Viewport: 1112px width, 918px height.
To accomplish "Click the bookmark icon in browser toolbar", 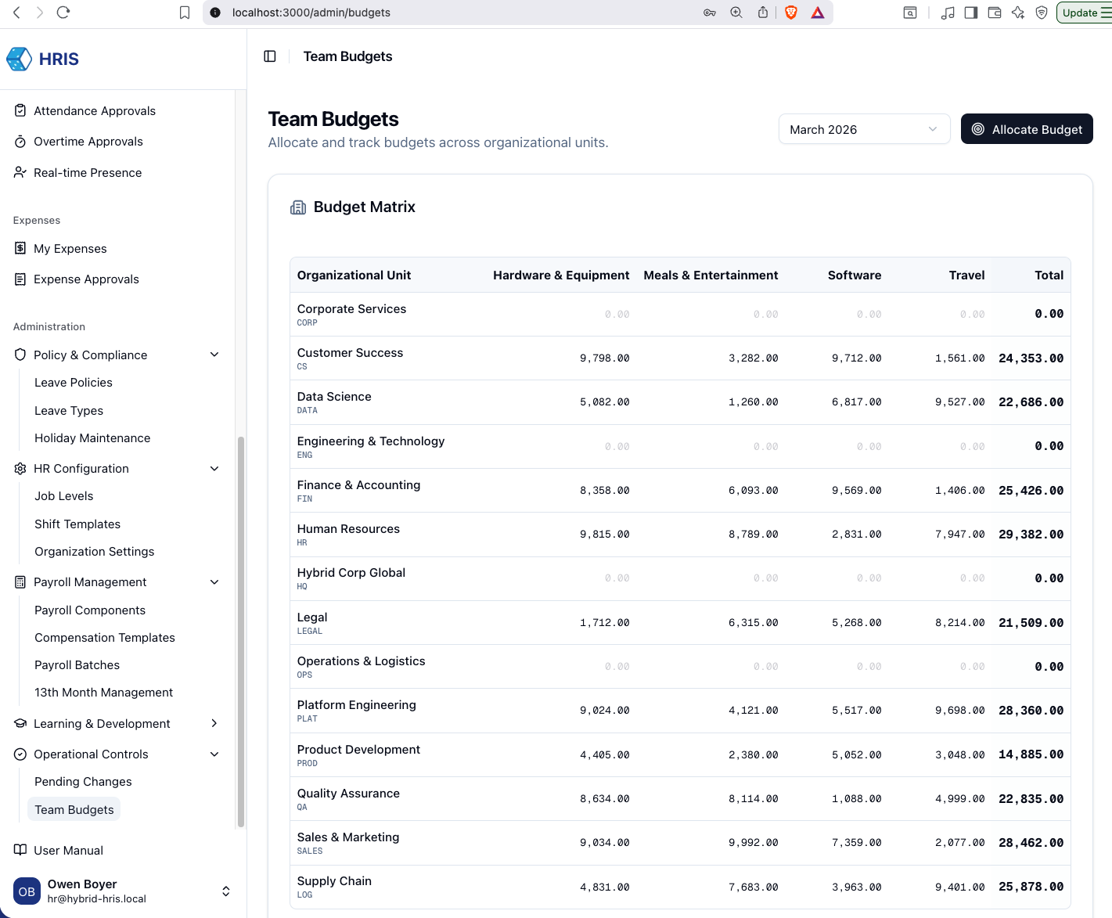I will point(185,13).
